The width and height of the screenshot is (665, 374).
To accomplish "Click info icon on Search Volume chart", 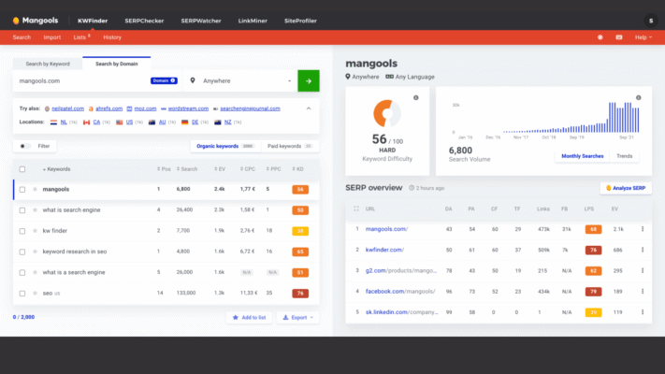I will pos(638,97).
